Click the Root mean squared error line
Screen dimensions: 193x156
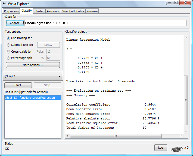pyautogui.click(x=111, y=114)
